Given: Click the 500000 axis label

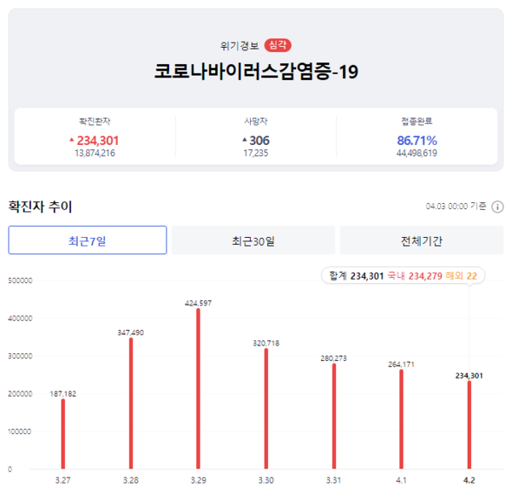Looking at the screenshot, I should pyautogui.click(x=20, y=281).
